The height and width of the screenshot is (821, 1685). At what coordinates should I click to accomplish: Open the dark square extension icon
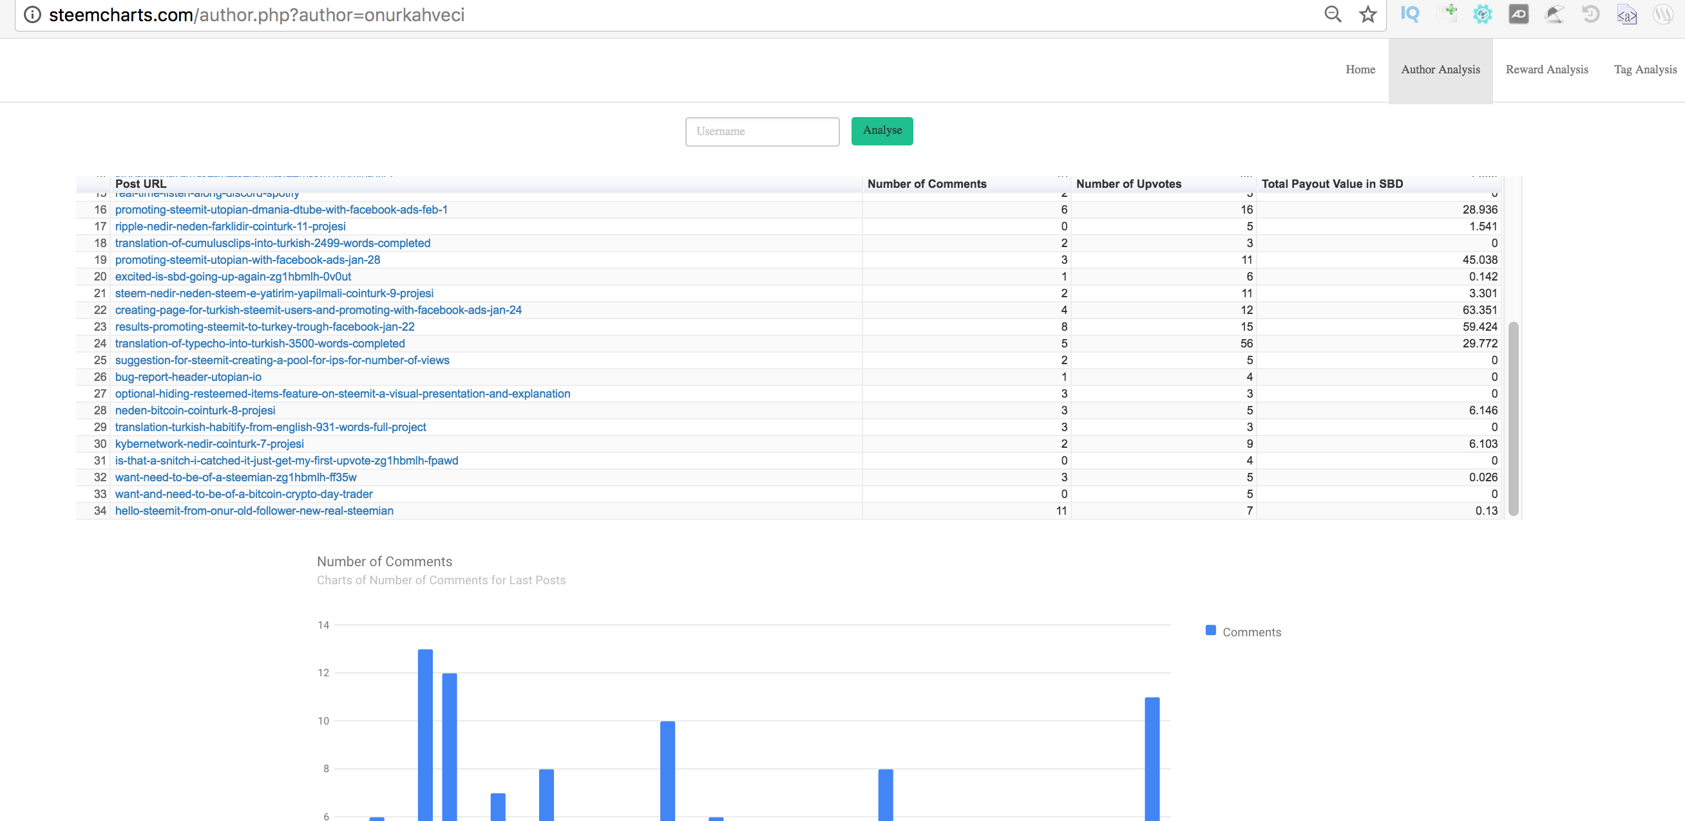coord(1518,14)
